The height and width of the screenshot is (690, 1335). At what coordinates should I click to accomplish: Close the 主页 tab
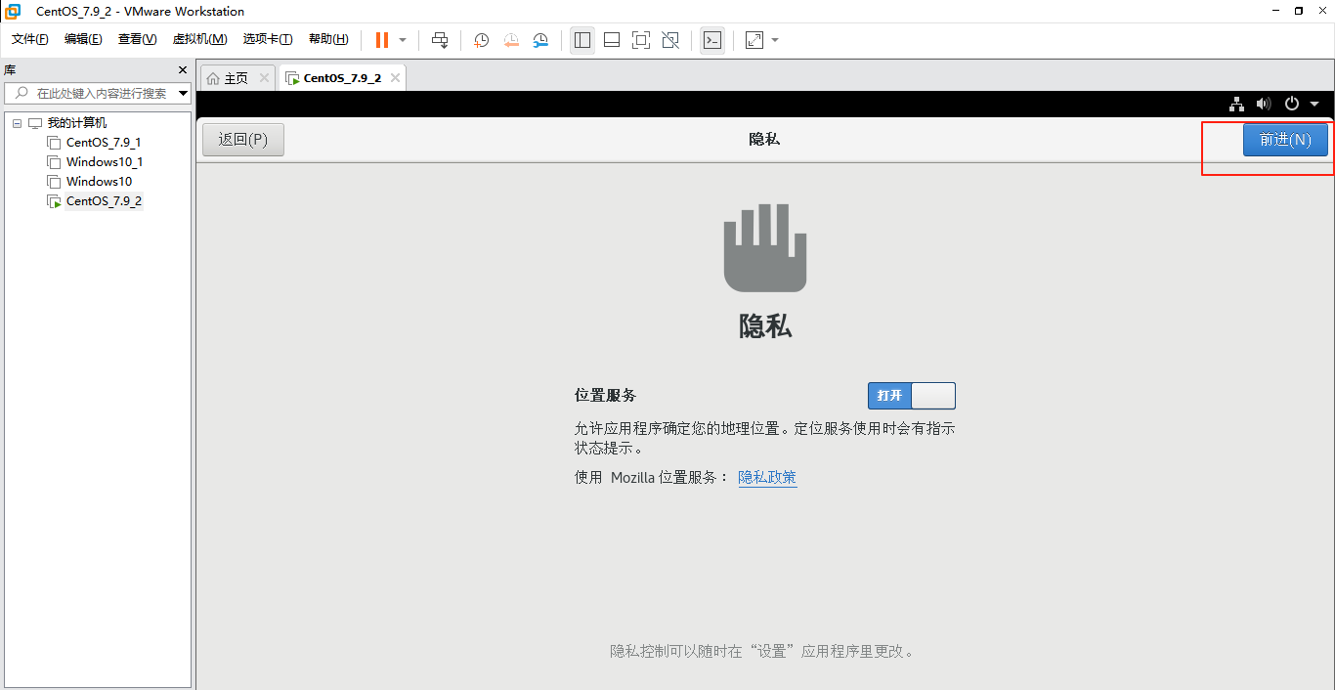pyautogui.click(x=264, y=78)
